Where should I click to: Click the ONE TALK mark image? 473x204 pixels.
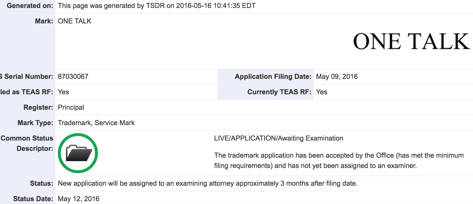pyautogui.click(x=411, y=41)
